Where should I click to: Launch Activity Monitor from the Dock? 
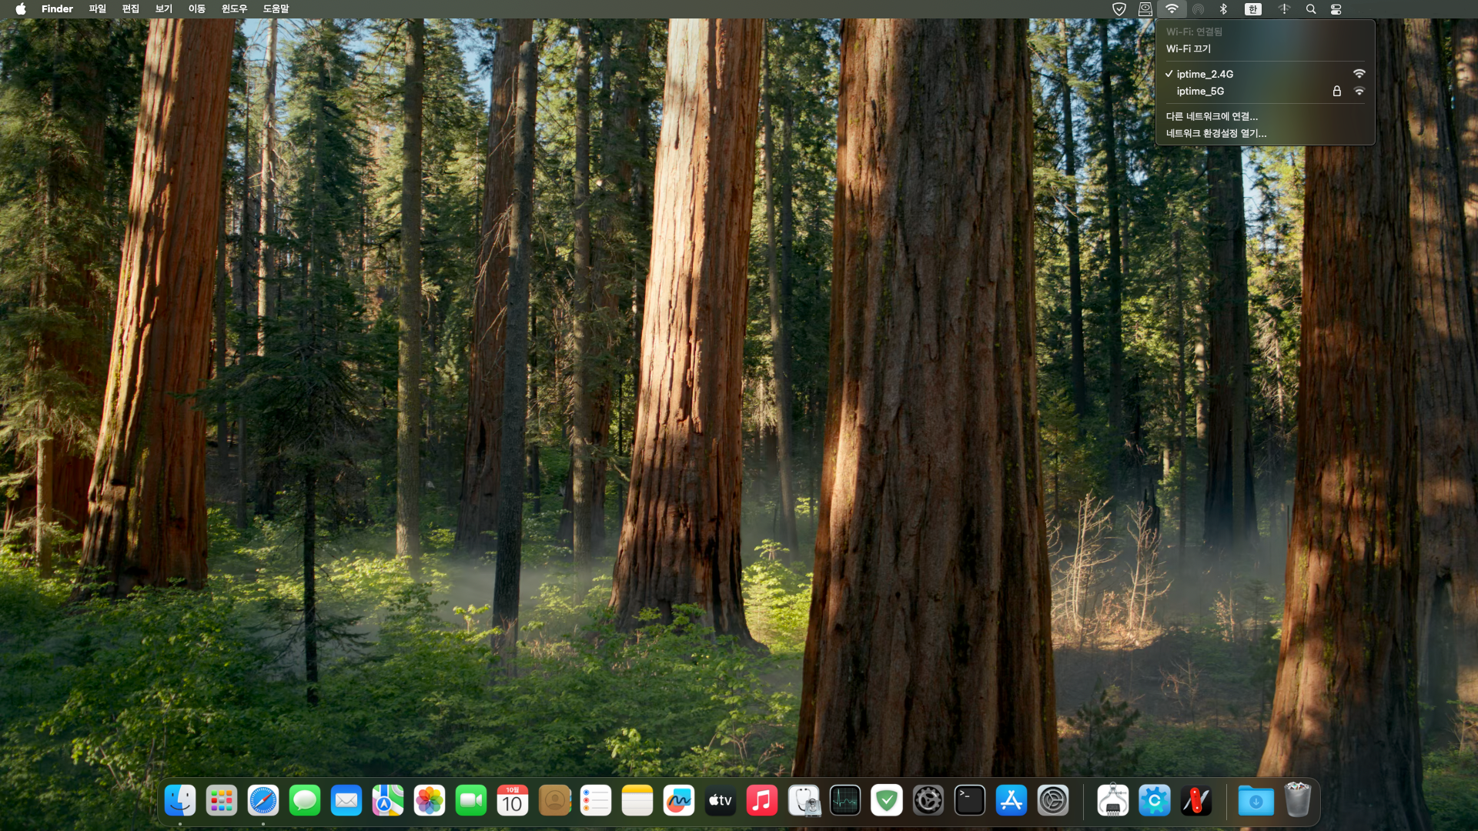coord(845,801)
